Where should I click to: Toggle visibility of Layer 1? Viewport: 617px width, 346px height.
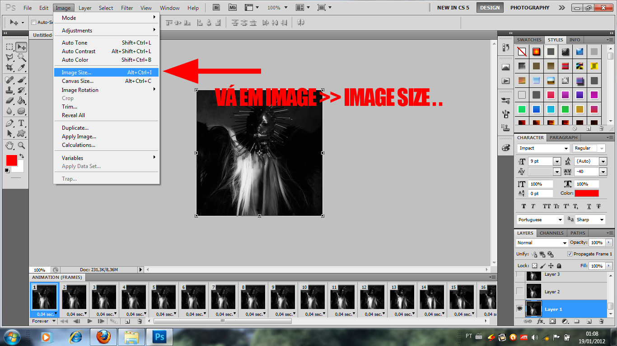click(520, 309)
